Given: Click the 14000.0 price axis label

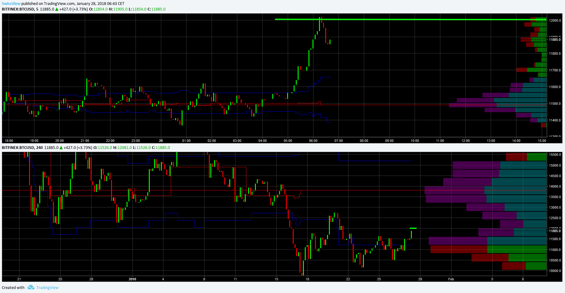Looking at the screenshot, I should coord(555,186).
